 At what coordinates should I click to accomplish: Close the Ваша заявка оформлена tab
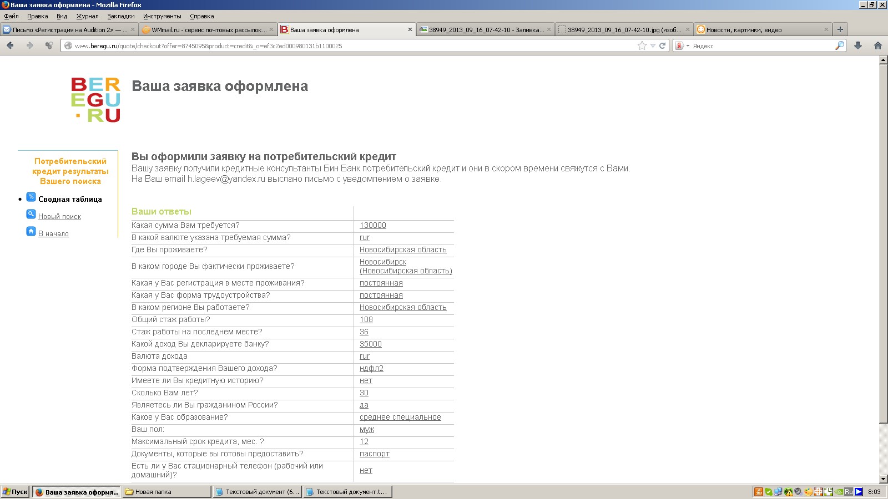[x=410, y=29]
